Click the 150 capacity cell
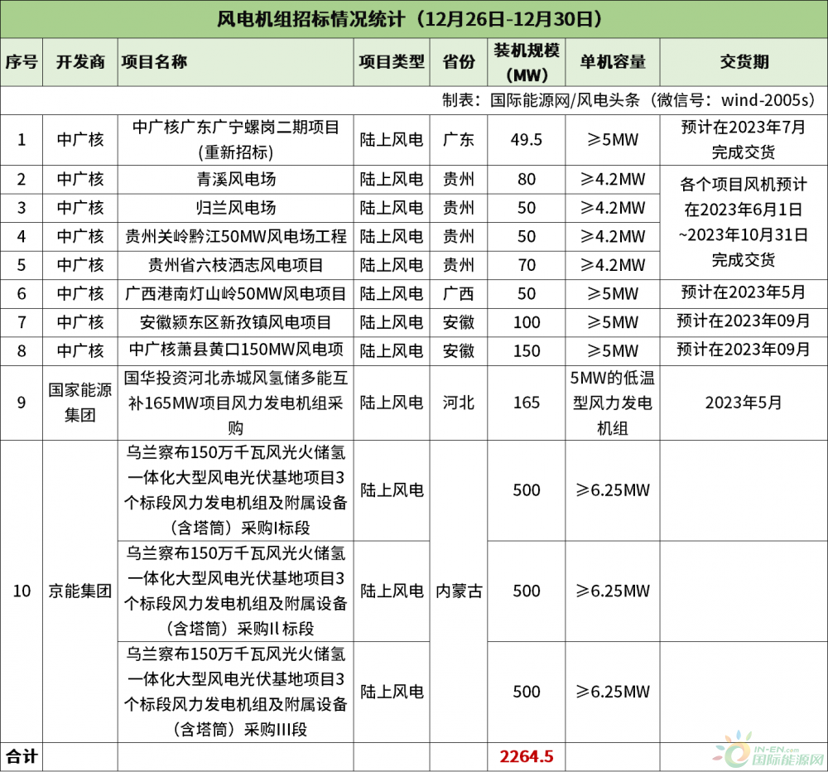This screenshot has width=828, height=772. coord(527,351)
